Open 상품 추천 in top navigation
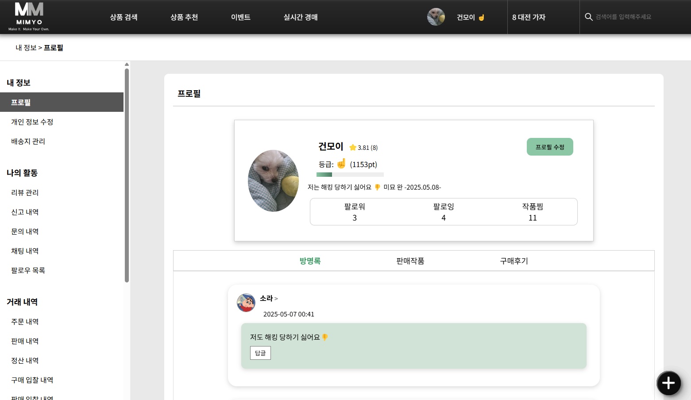Viewport: 691px width, 400px height. coord(184,17)
